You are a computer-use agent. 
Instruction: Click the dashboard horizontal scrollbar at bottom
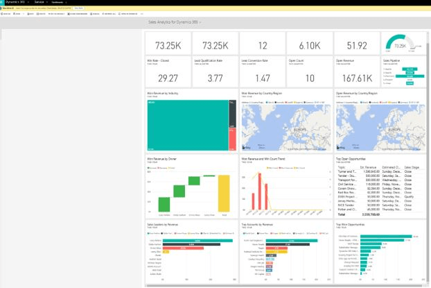284,286
